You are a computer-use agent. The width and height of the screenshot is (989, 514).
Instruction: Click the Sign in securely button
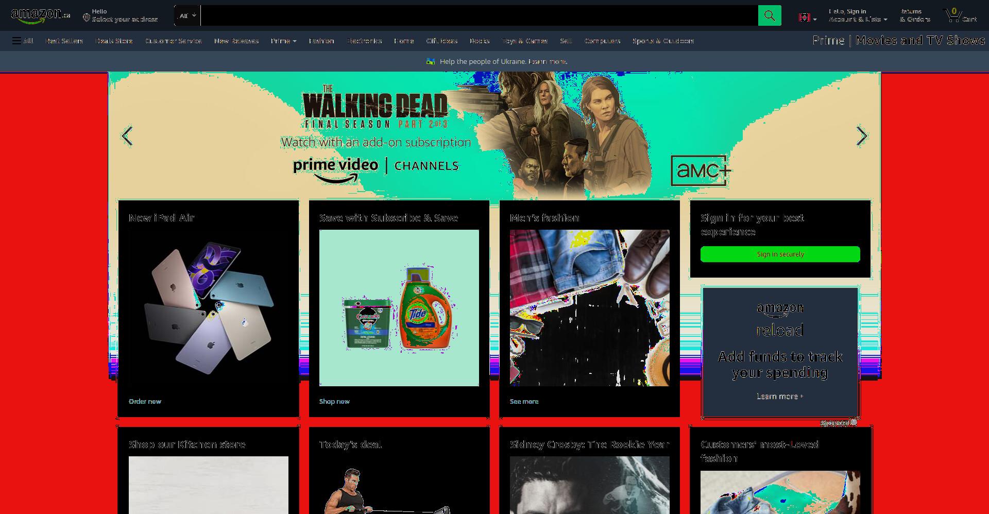[780, 254]
